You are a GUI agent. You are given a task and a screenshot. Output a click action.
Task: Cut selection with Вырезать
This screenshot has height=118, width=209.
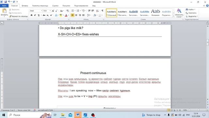[x=14, y=10]
